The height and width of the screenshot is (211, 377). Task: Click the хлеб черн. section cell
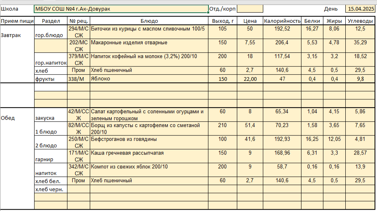(x=50, y=189)
